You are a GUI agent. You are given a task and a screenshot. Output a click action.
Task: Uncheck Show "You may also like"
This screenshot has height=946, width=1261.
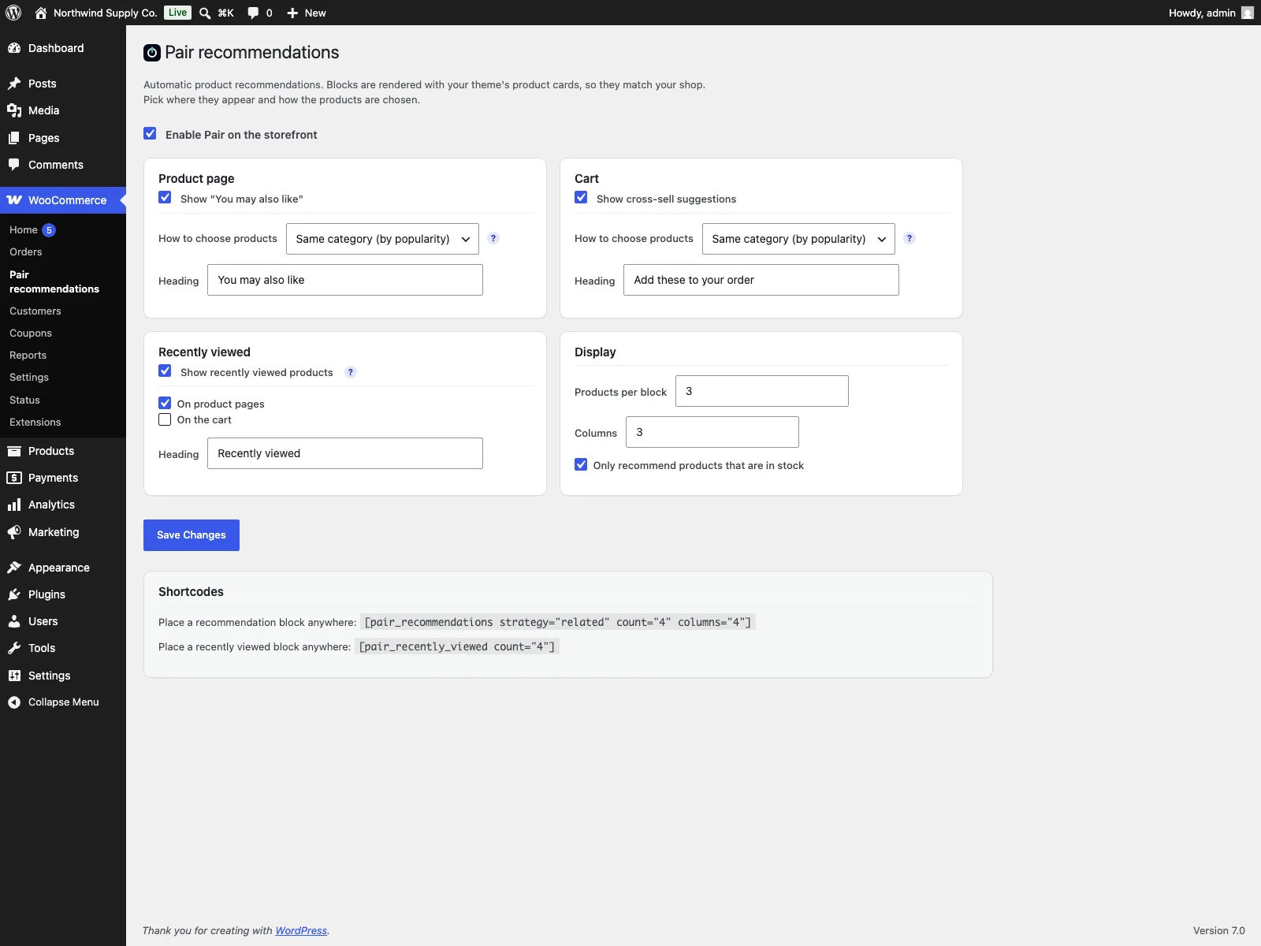(x=165, y=197)
